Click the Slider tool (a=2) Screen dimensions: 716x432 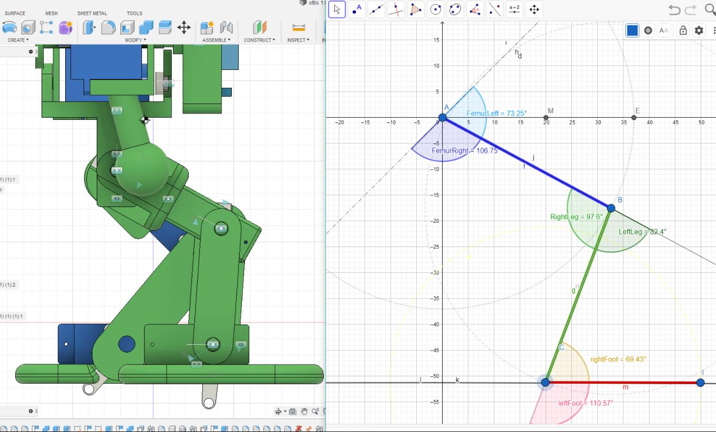click(x=514, y=9)
